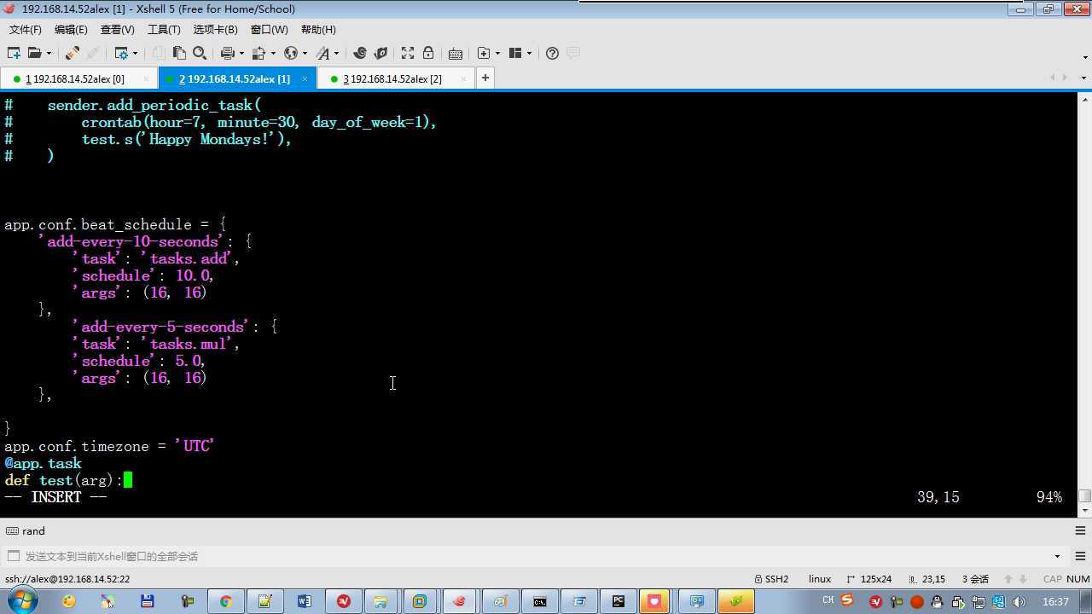Click the 125x24 terminal size status
The width and height of the screenshot is (1092, 614).
[868, 579]
